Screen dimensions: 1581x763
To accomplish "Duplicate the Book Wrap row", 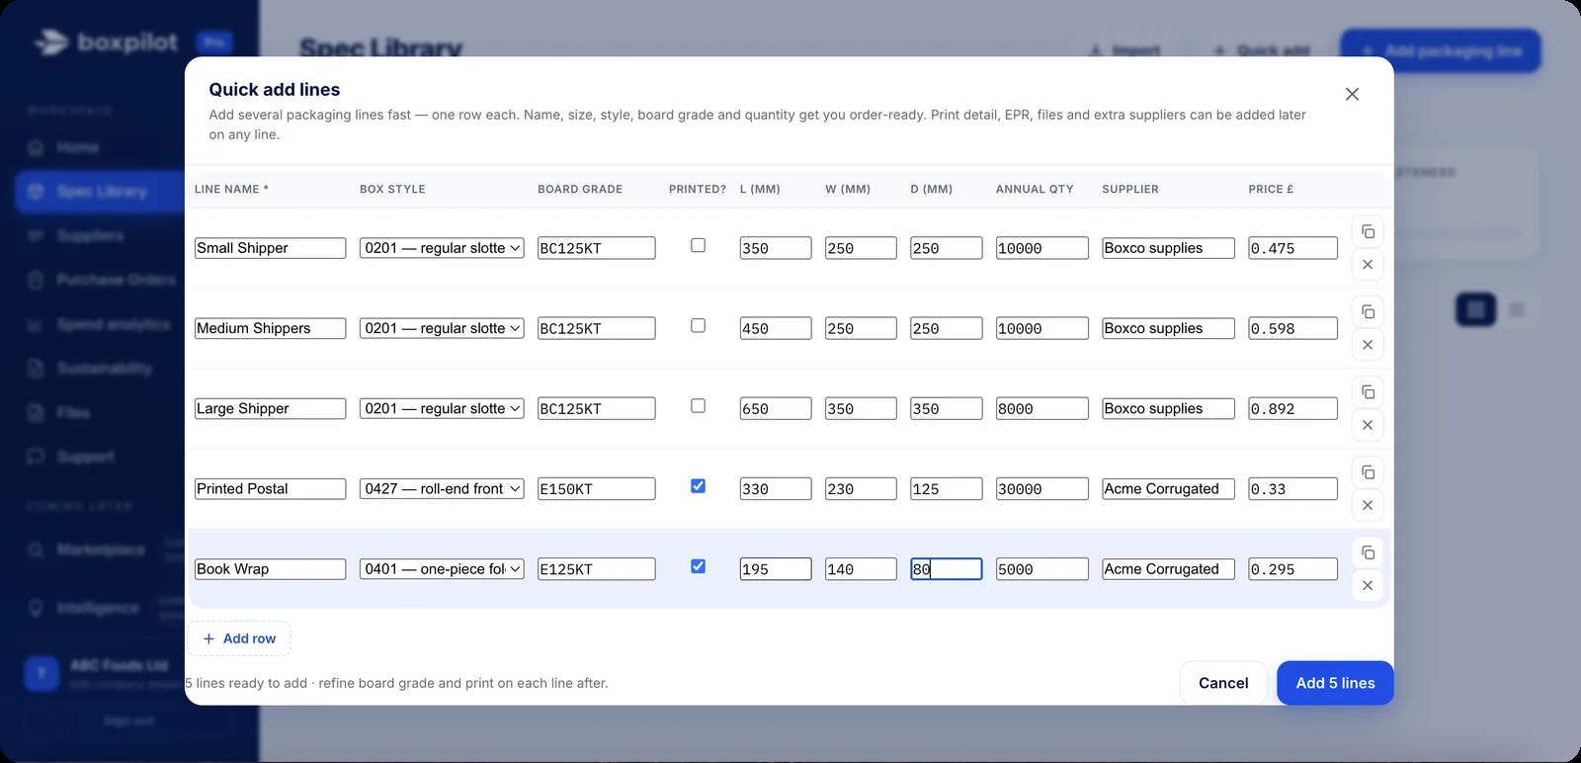I will (x=1368, y=551).
